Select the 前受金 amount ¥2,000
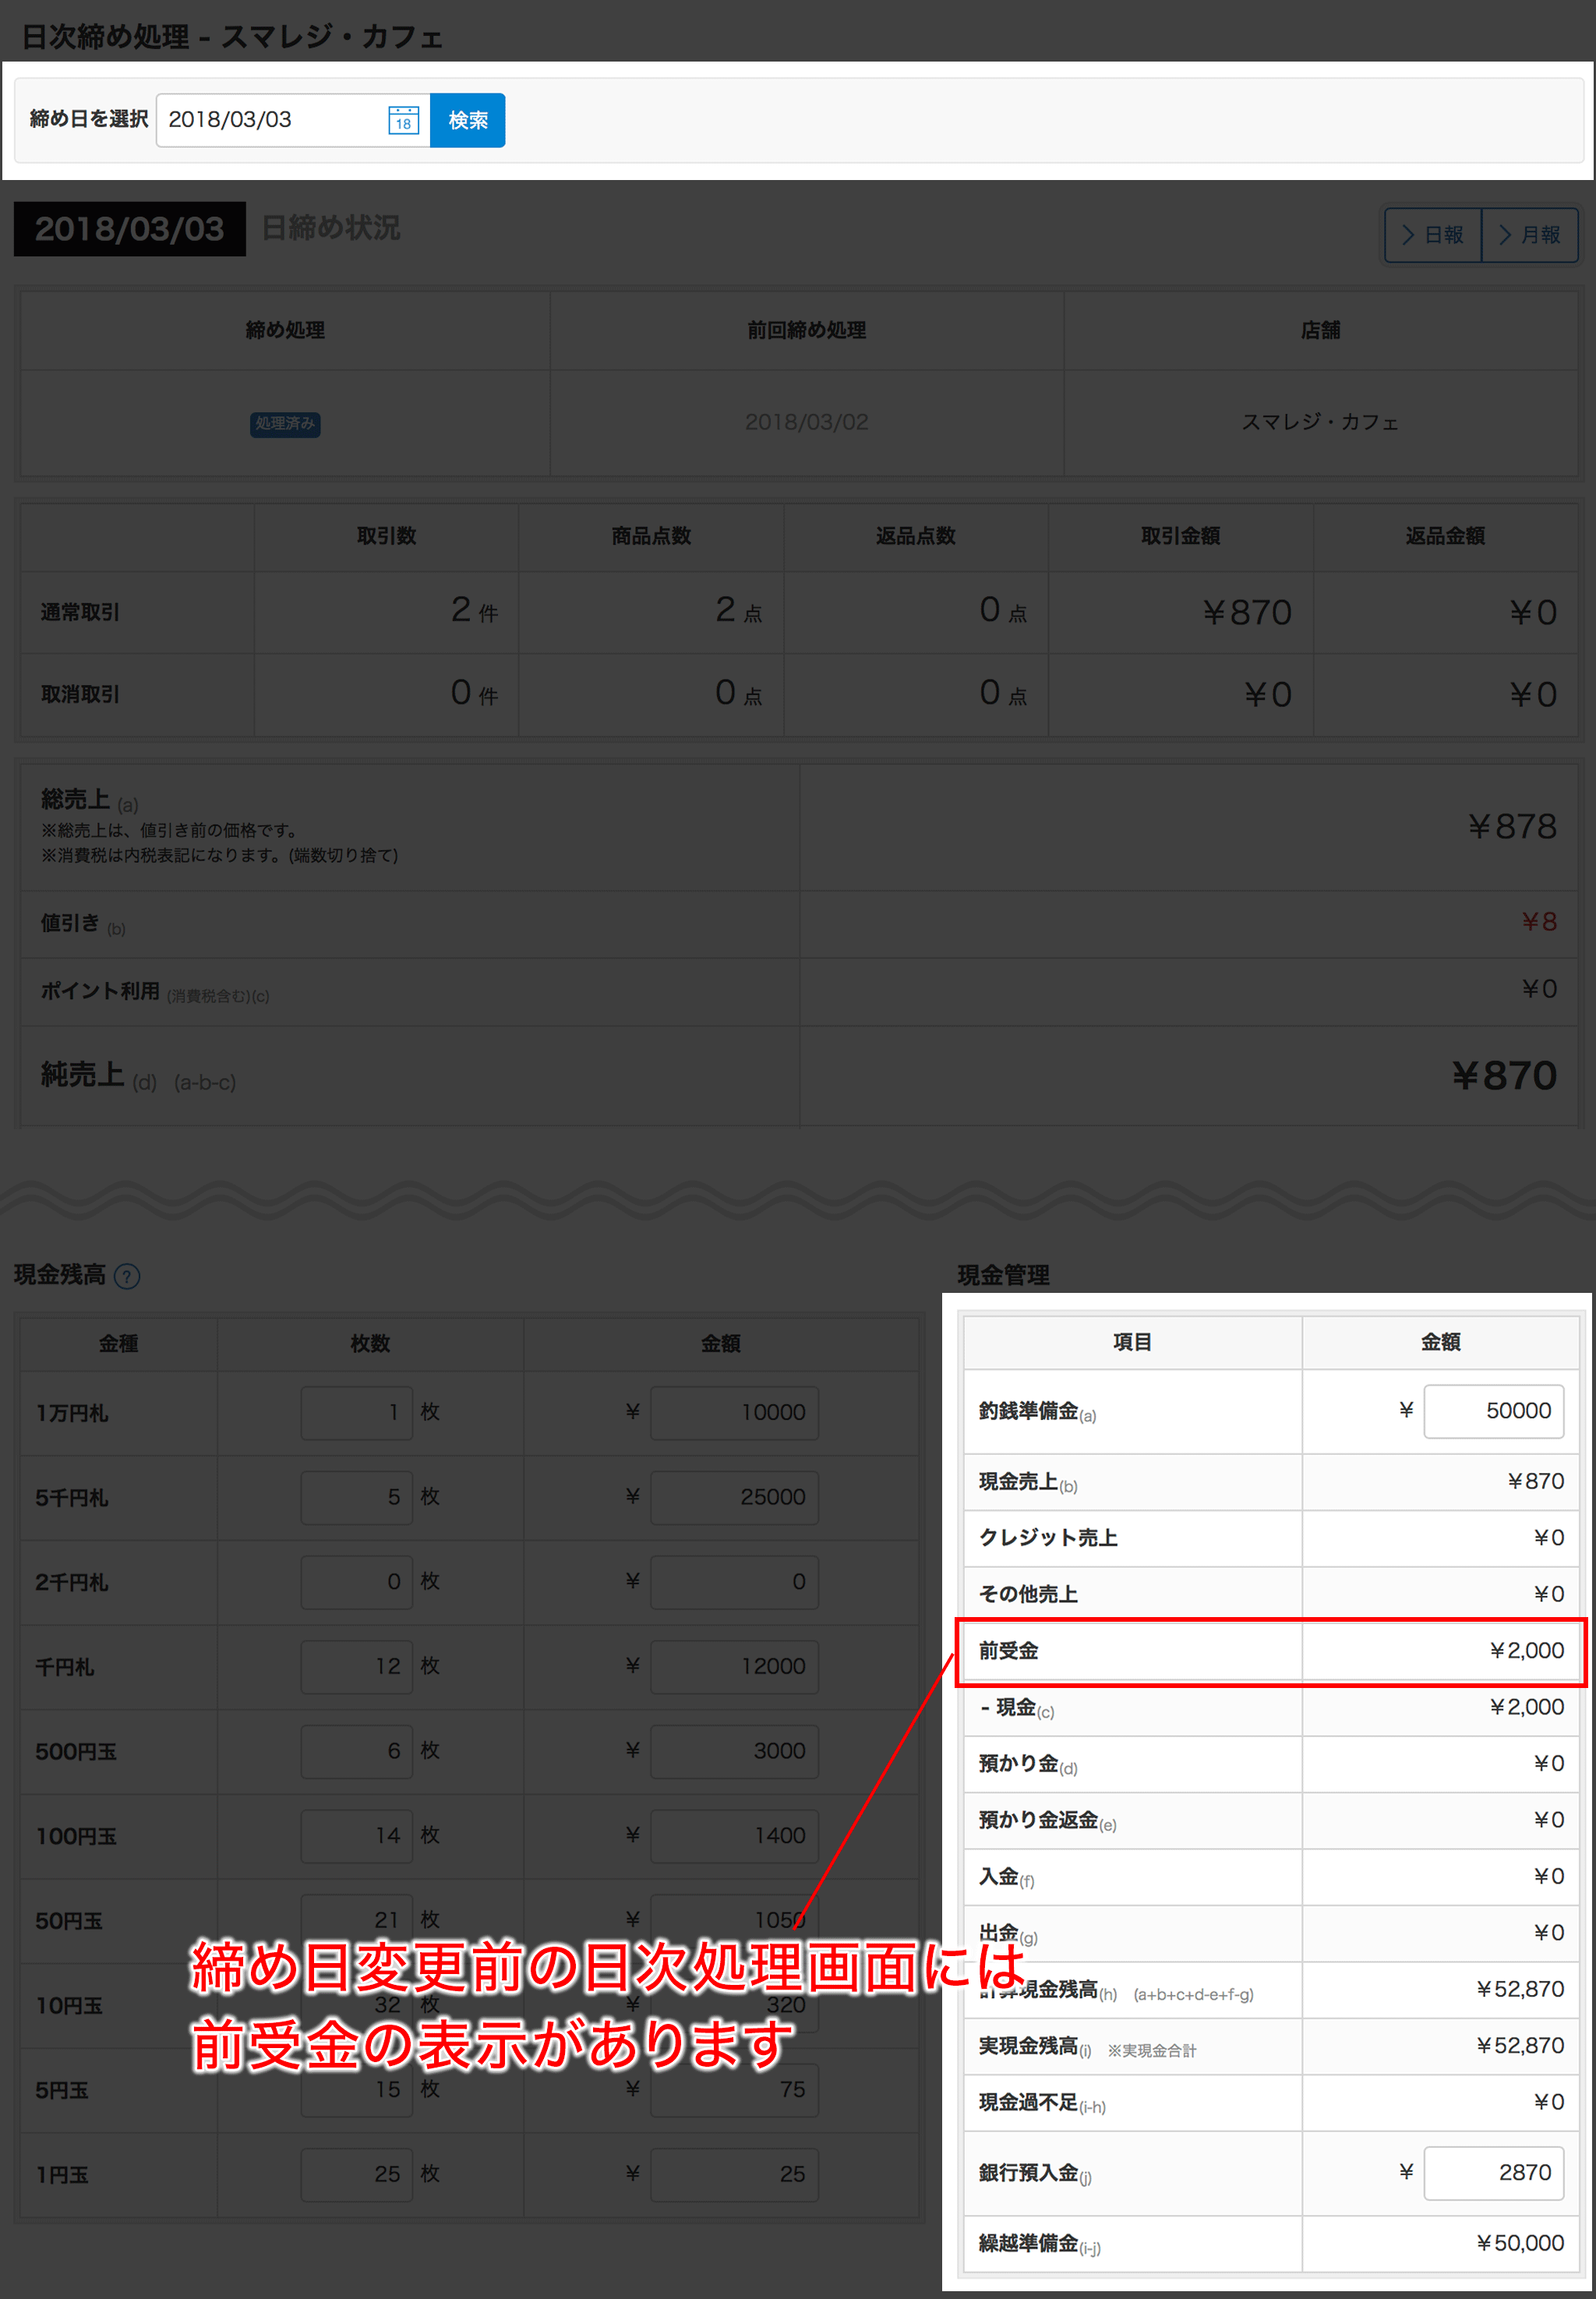 (1526, 1651)
